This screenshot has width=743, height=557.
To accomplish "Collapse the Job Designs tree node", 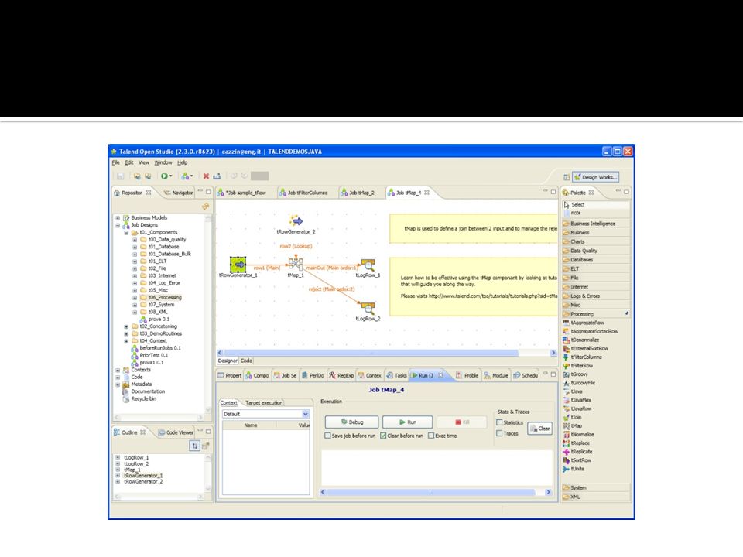I will [118, 225].
